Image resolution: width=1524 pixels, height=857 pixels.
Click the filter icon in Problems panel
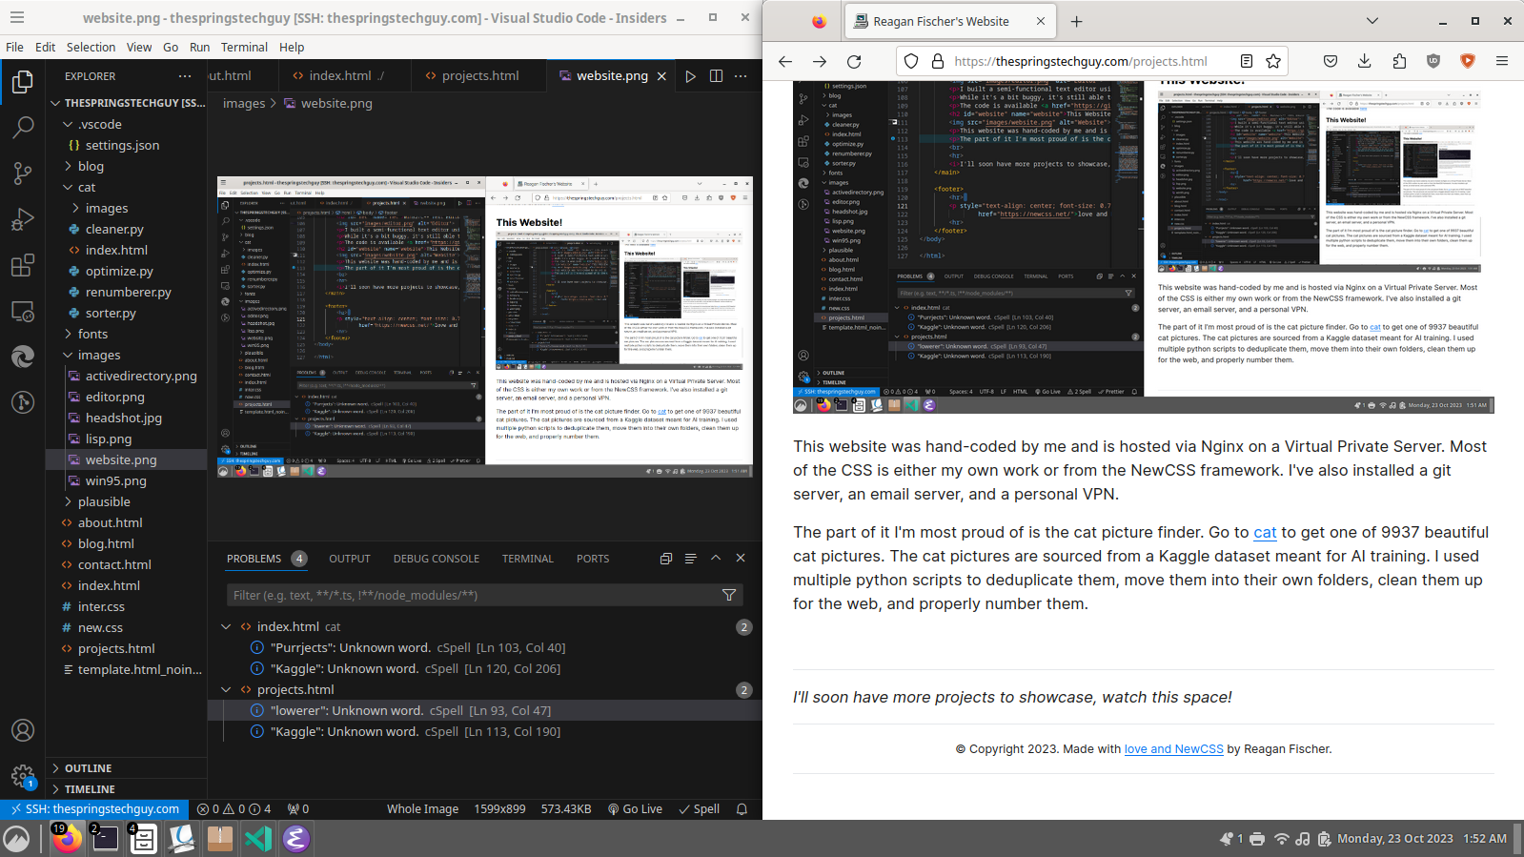729,595
